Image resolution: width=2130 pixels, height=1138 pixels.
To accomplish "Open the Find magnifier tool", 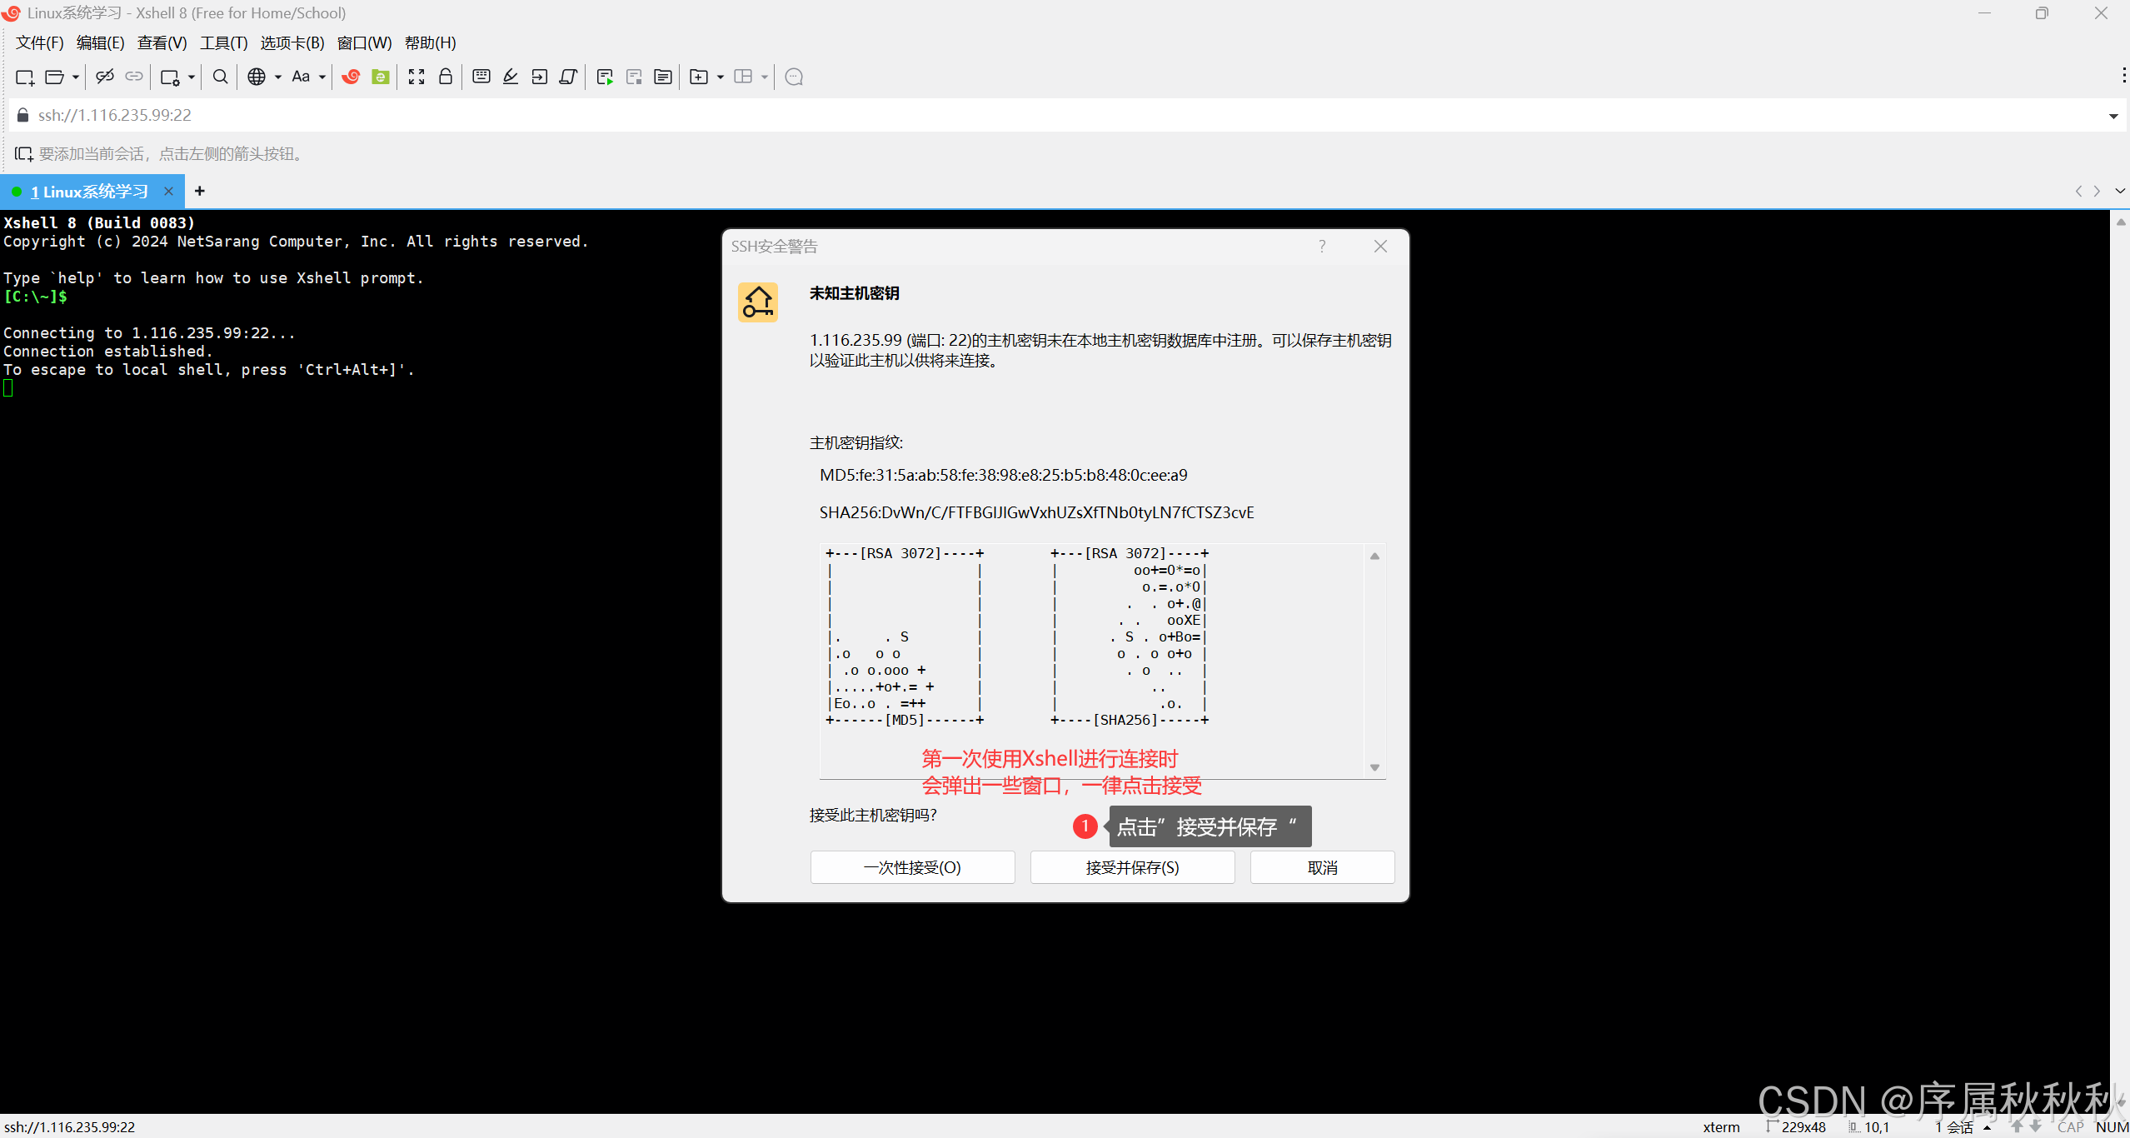I will [220, 77].
